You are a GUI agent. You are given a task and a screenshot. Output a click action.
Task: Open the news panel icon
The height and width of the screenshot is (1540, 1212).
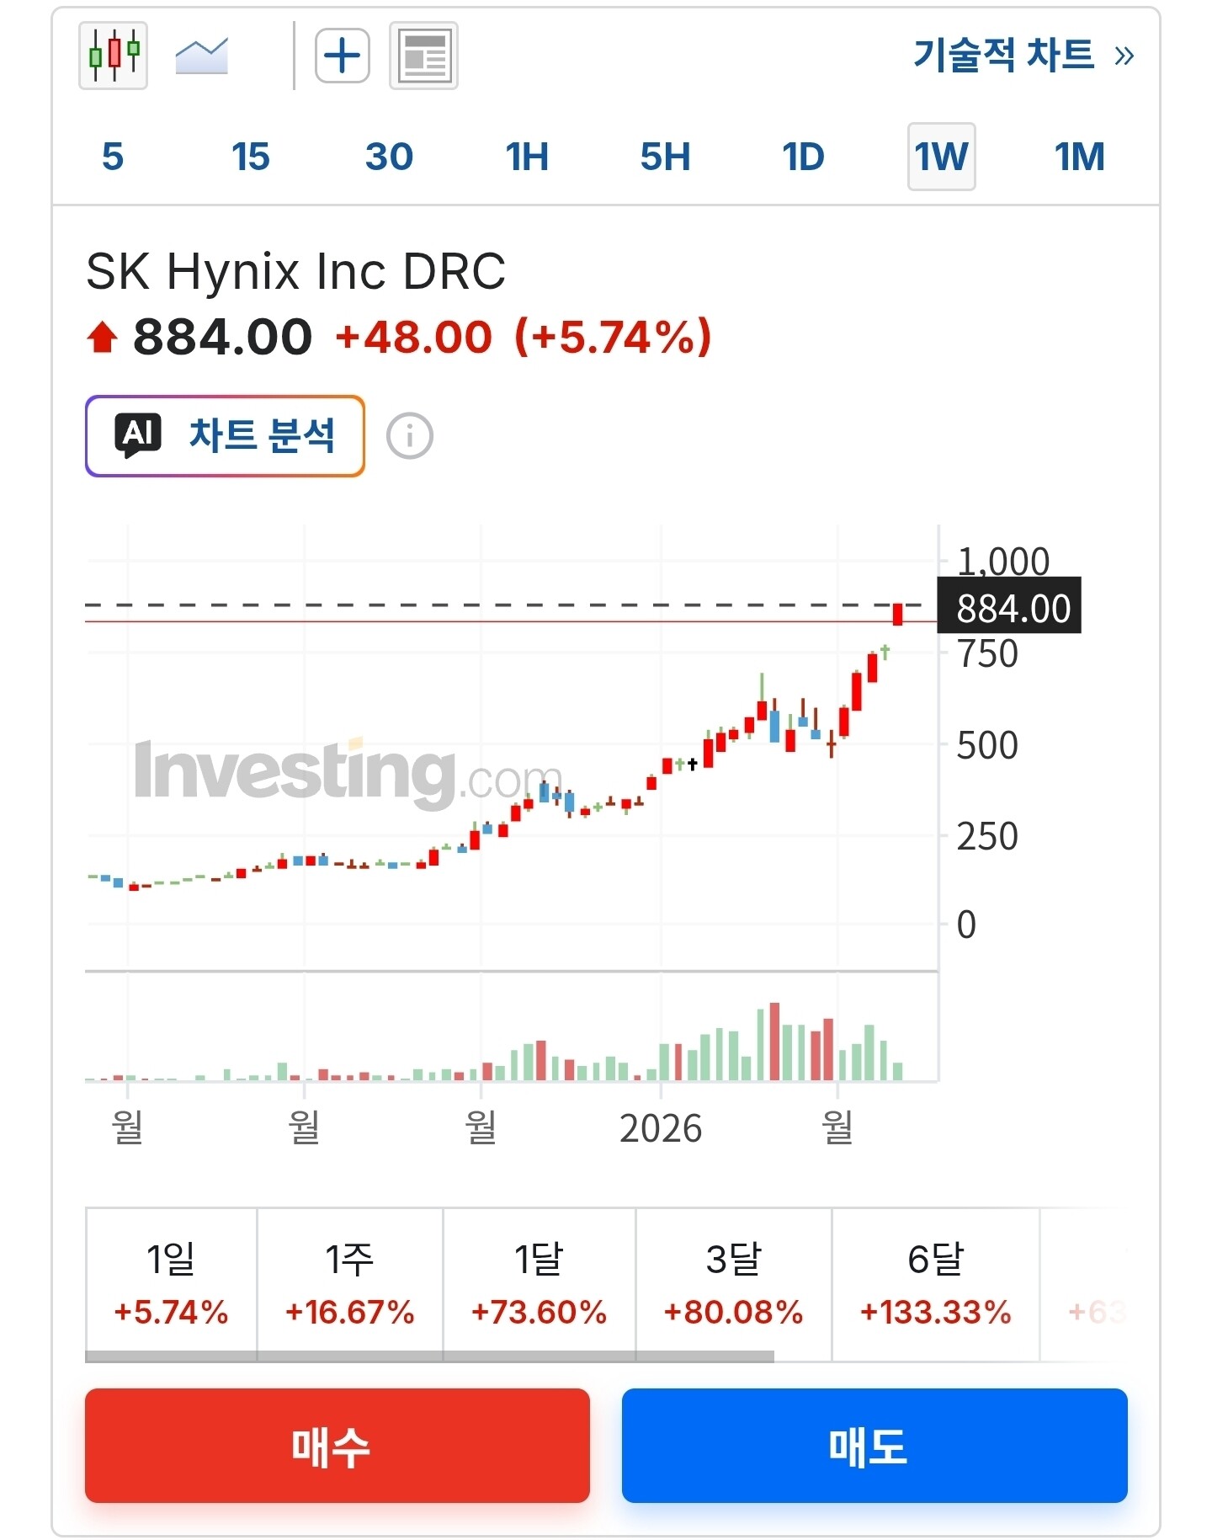click(424, 56)
